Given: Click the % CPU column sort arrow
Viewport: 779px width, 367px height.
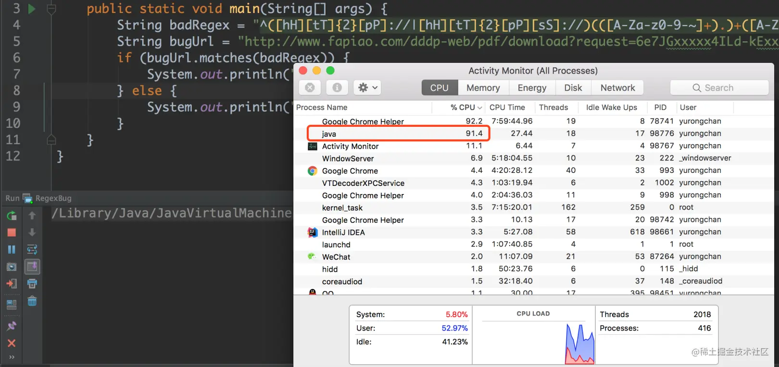Looking at the screenshot, I should point(480,108).
